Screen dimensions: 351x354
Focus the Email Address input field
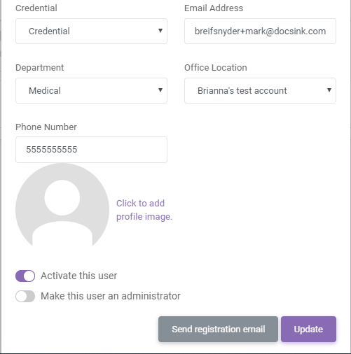point(260,31)
